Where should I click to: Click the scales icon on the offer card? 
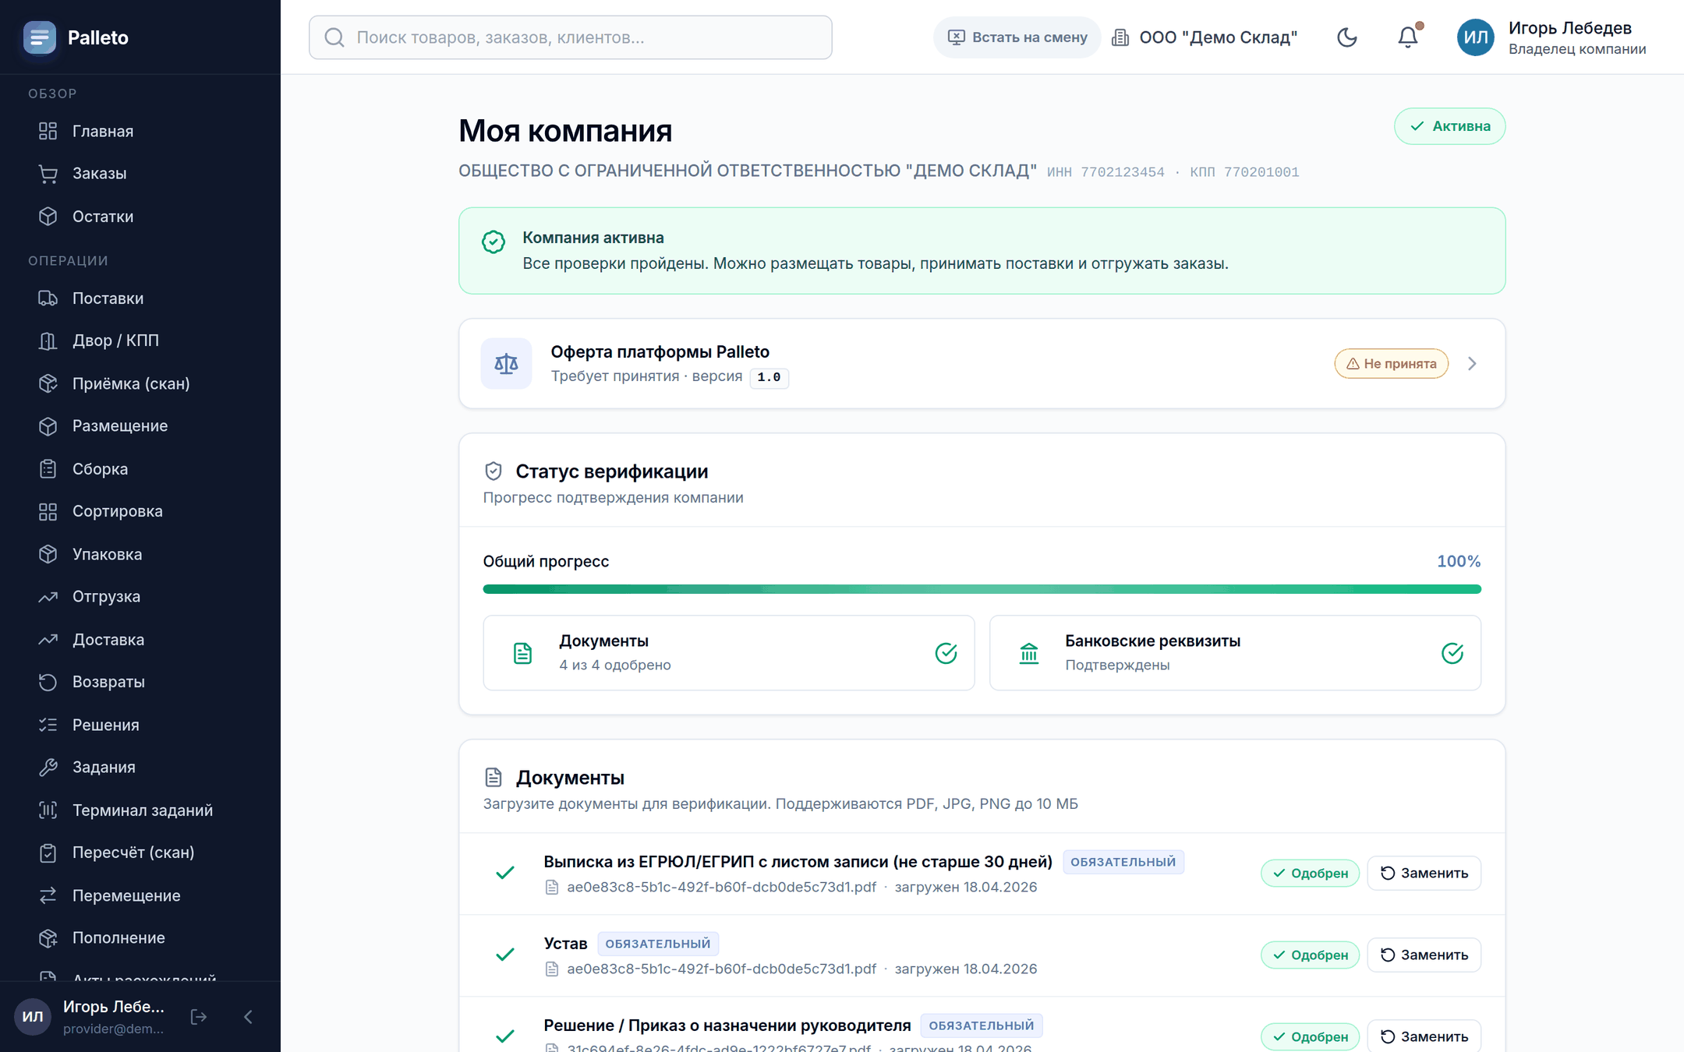pyautogui.click(x=506, y=363)
